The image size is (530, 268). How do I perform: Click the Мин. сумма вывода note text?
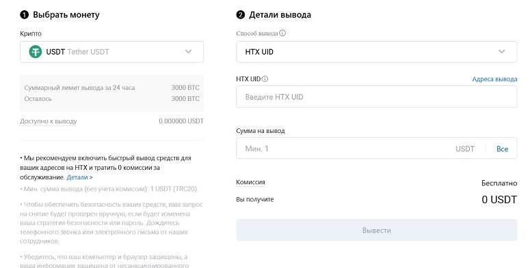(x=109, y=189)
